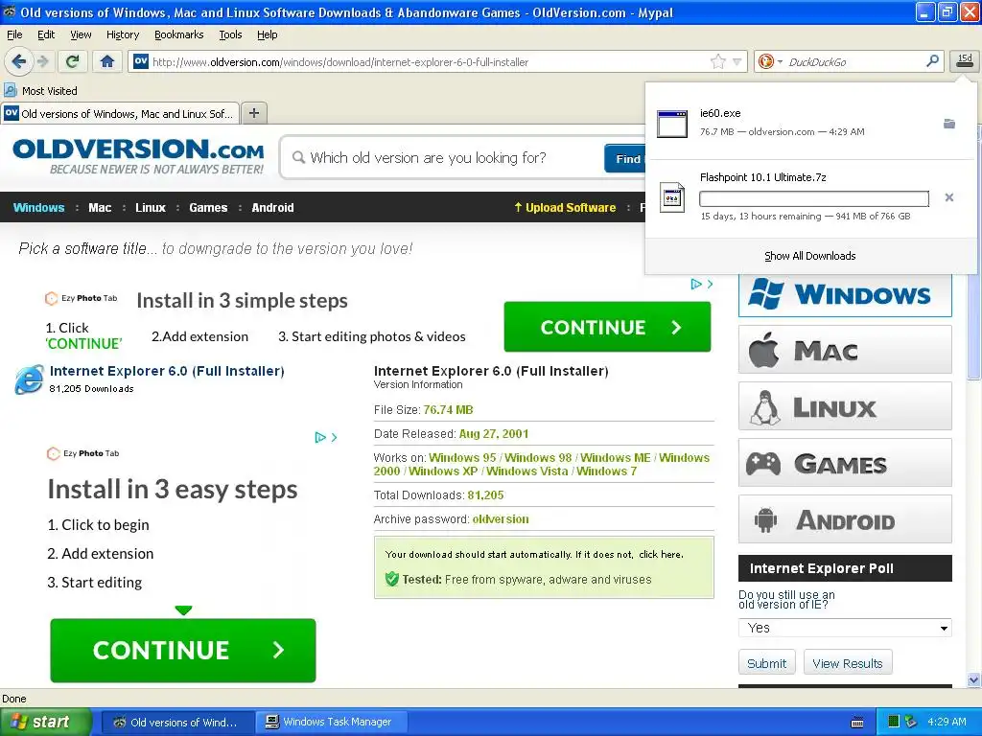The height and width of the screenshot is (736, 982).
Task: Switch to Windows Task Manager in taskbar
Action: (x=331, y=722)
